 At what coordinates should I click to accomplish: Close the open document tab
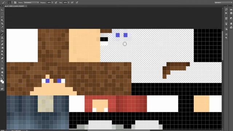[26, 6]
